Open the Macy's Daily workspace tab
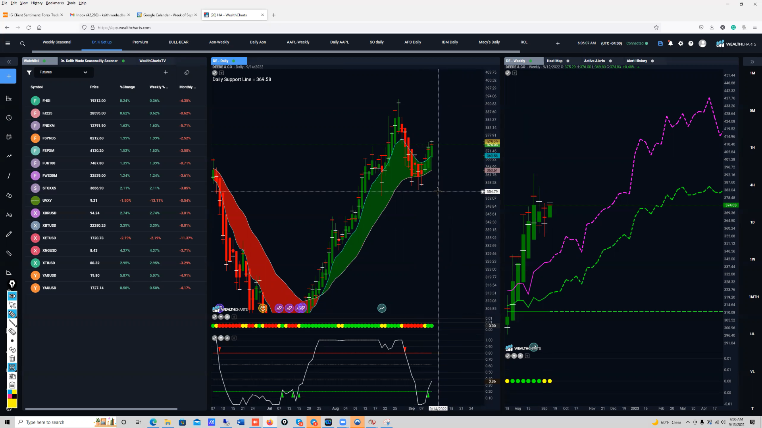 pos(489,42)
